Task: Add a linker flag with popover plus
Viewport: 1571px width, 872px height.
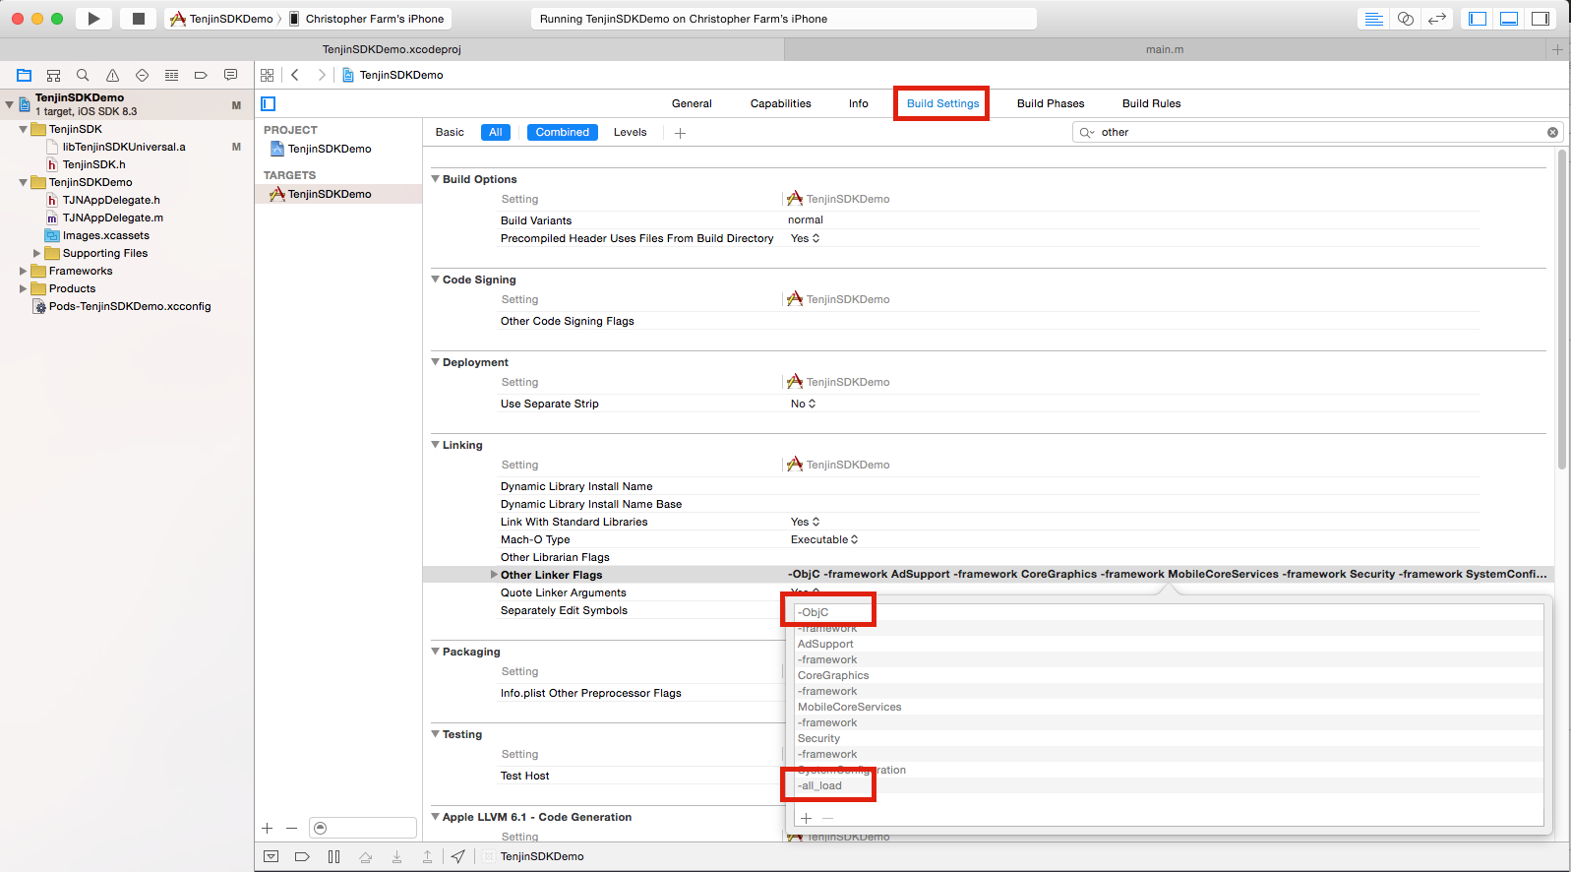Action: pos(806,818)
